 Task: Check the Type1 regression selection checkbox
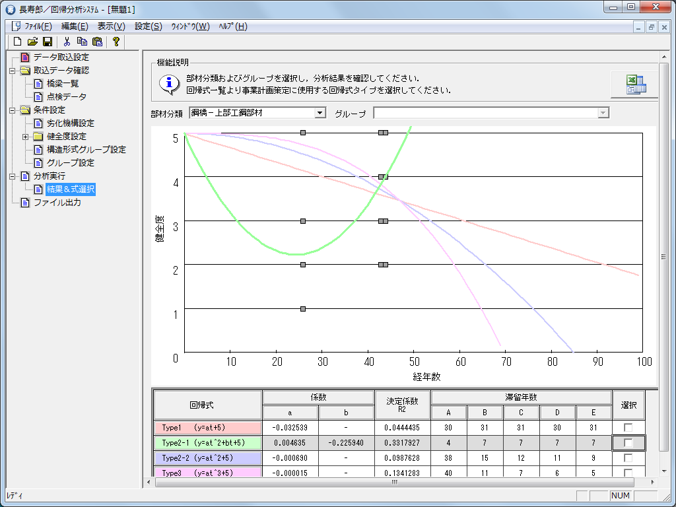coord(628,428)
